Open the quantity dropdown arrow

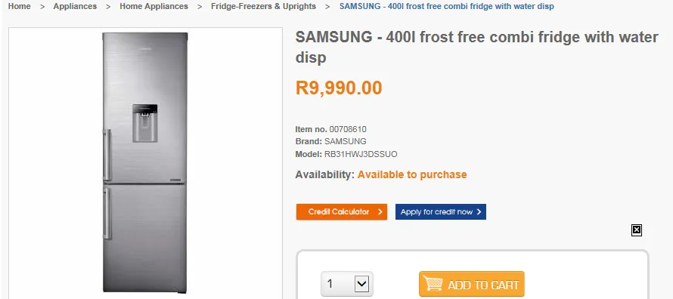point(361,284)
